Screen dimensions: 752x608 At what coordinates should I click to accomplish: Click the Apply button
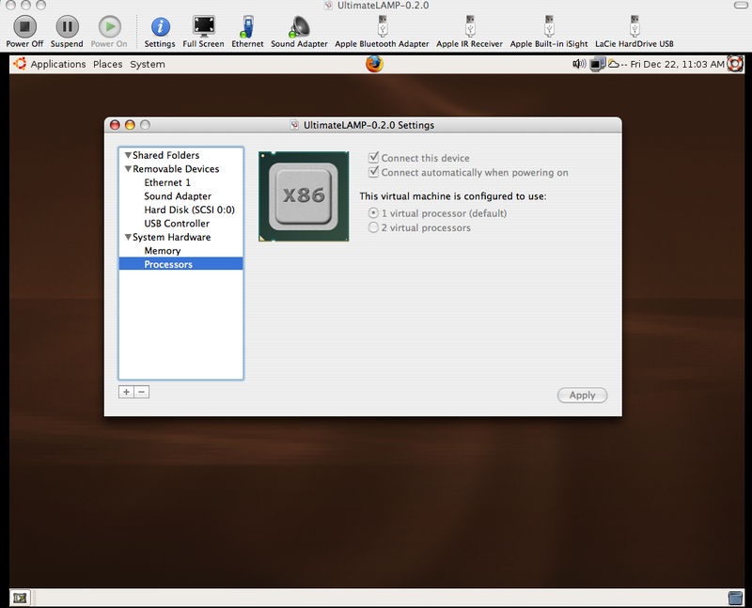[x=582, y=395]
